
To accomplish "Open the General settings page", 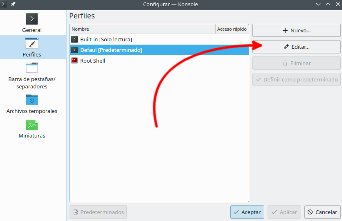I will pos(32,23).
